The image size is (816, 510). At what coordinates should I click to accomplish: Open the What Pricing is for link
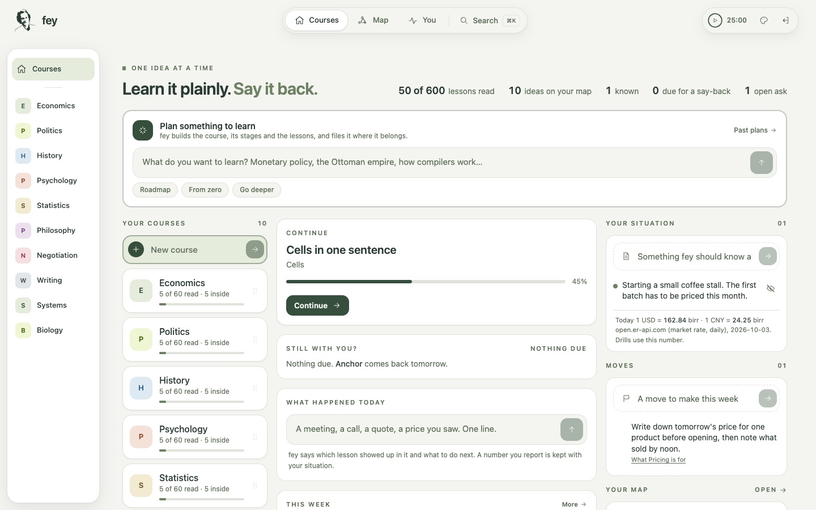point(658,460)
